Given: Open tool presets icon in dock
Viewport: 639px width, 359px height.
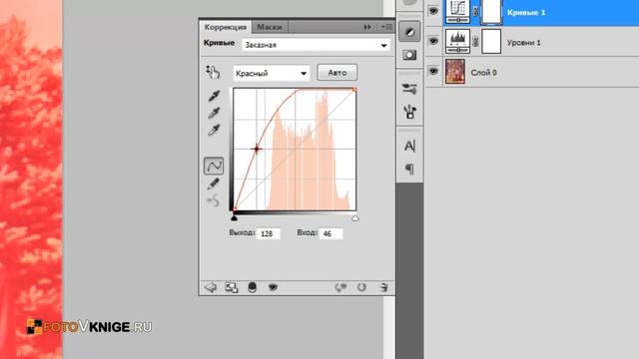Looking at the screenshot, I should click(x=409, y=88).
